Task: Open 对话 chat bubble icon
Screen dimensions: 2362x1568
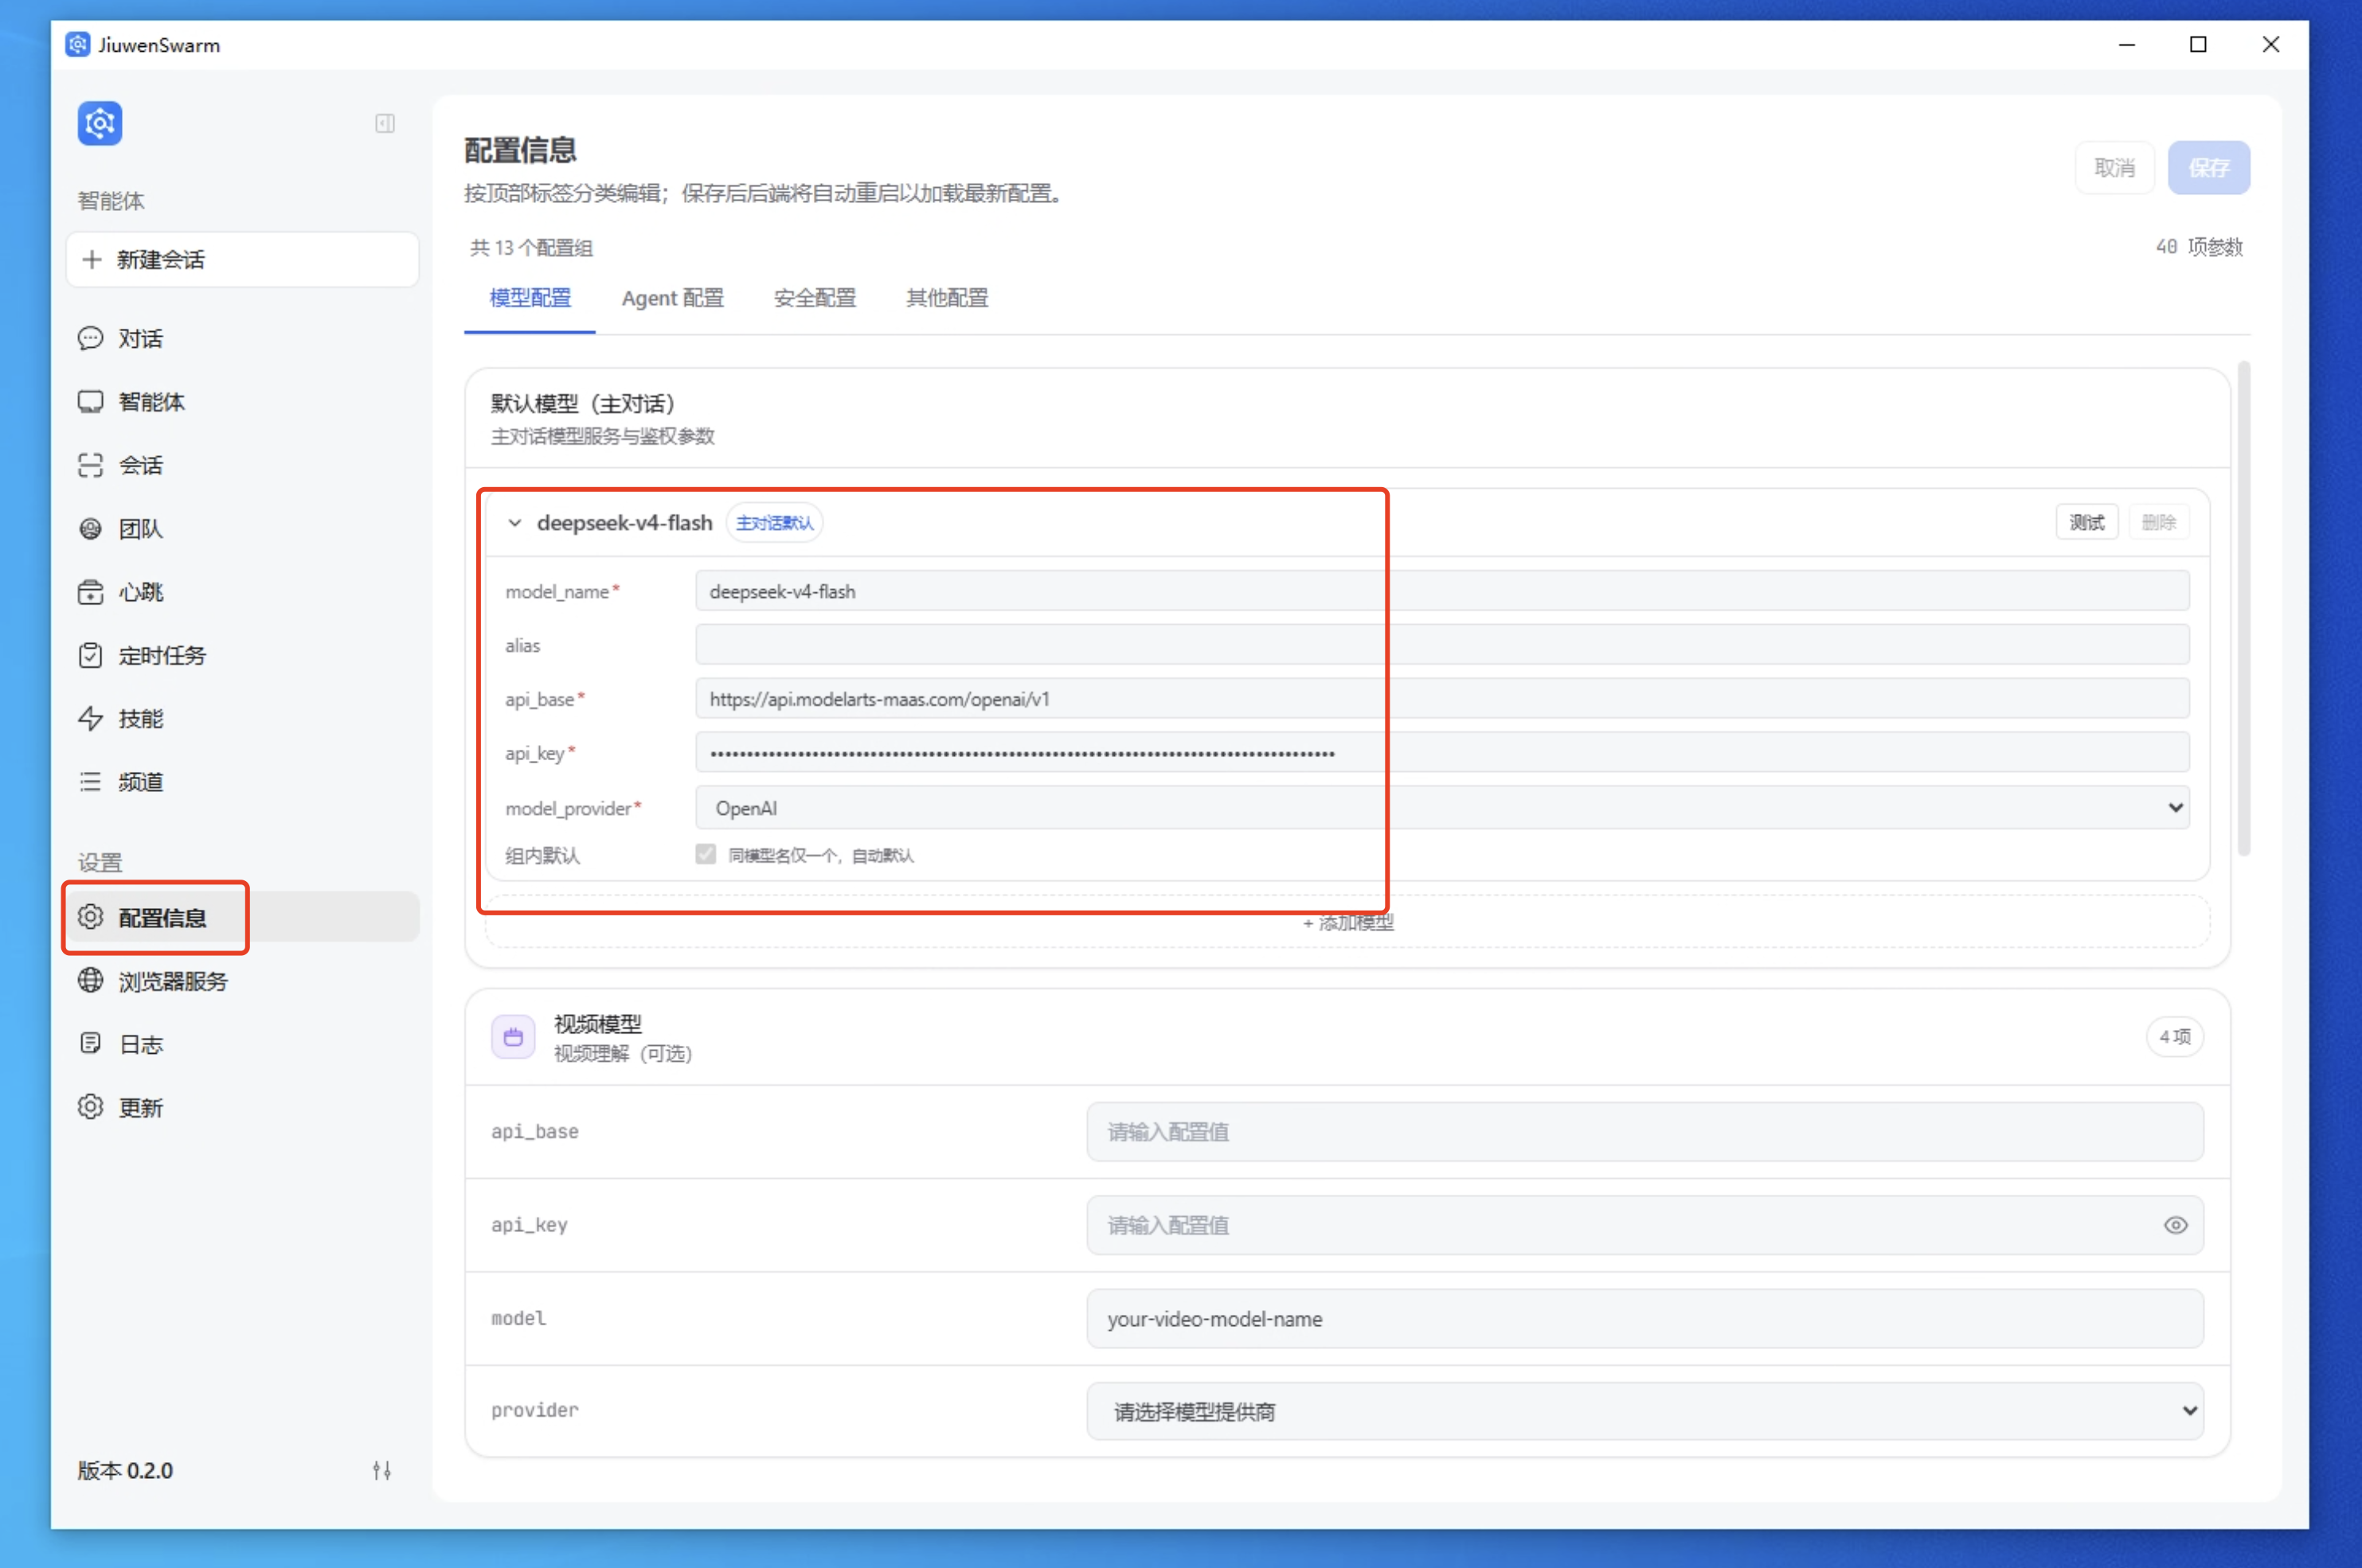Action: (90, 338)
